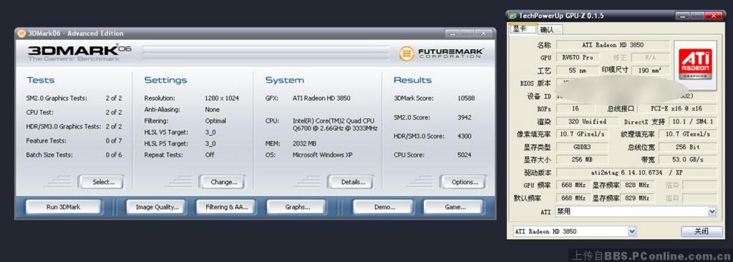Click the 3DMark06 title bar icon
Image resolution: width=733 pixels, height=262 pixels.
pyautogui.click(x=21, y=33)
